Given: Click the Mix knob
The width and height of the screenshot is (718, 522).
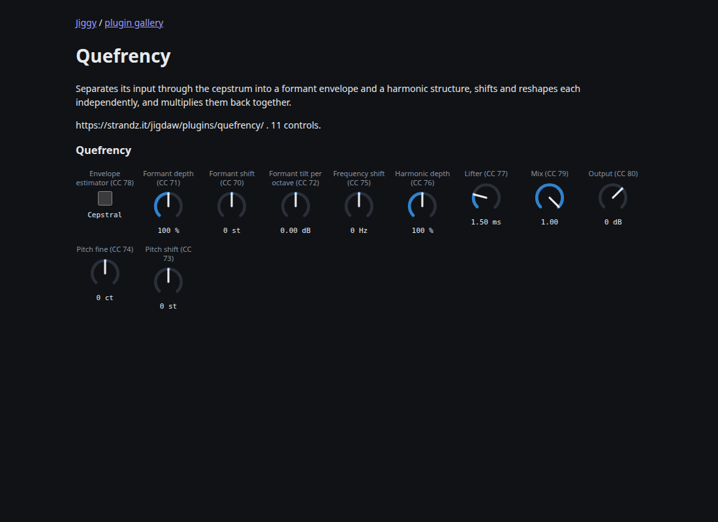Looking at the screenshot, I should (x=550, y=197).
